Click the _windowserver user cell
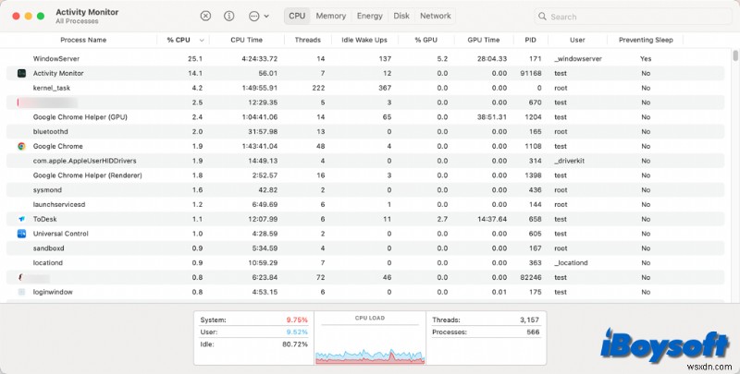This screenshot has height=374, width=740. [577, 59]
